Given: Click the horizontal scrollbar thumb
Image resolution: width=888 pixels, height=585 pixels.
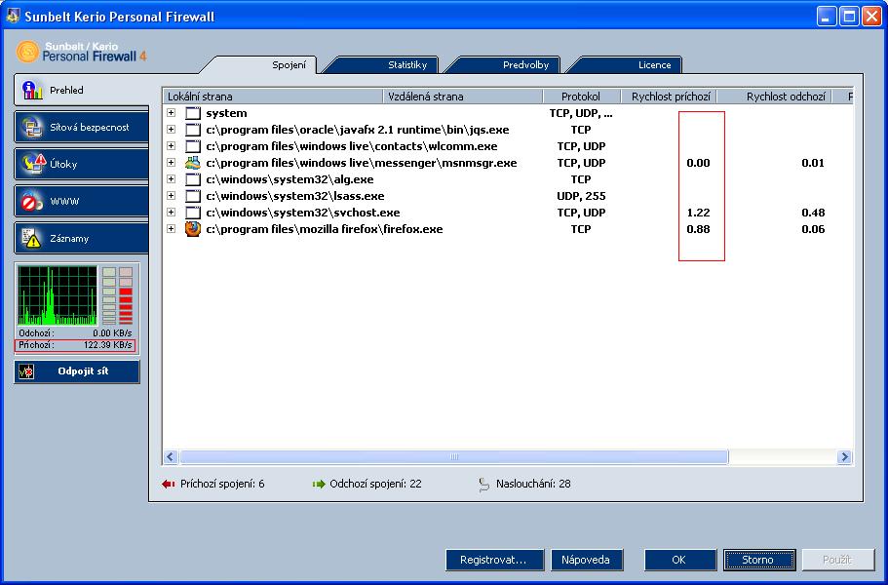Looking at the screenshot, I should pos(453,456).
